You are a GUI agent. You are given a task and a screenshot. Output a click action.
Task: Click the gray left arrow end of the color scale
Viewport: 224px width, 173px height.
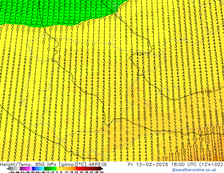coord(8,168)
